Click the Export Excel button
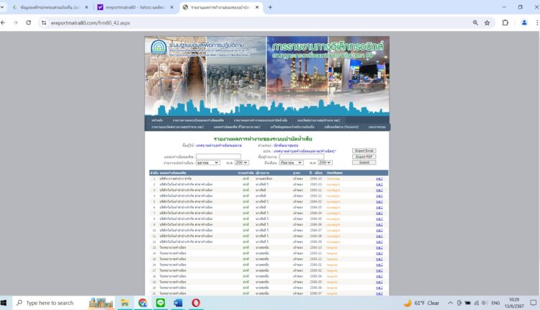 pos(364,151)
